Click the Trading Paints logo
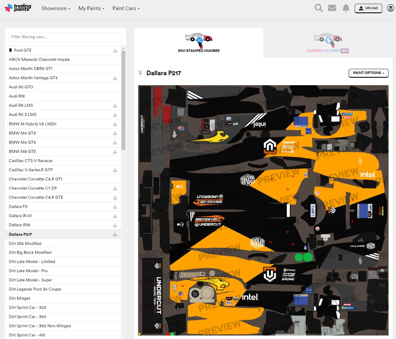The width and height of the screenshot is (396, 339). coord(18,8)
